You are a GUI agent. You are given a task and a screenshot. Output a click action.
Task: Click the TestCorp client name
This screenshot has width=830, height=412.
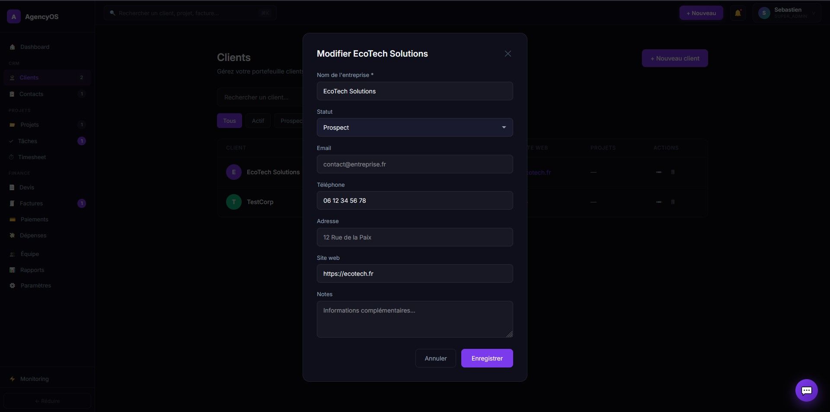click(x=260, y=202)
